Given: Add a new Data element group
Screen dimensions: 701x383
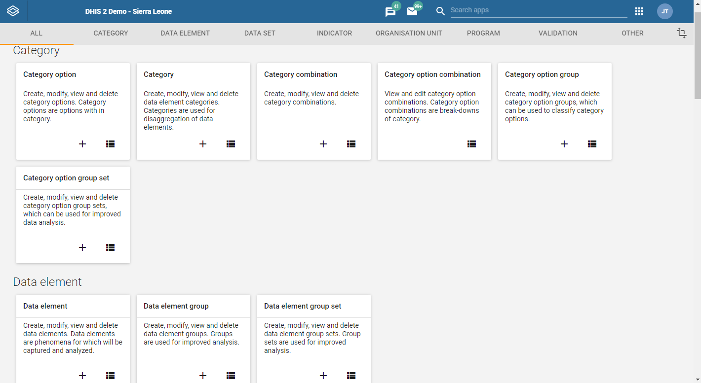Looking at the screenshot, I should (x=203, y=376).
